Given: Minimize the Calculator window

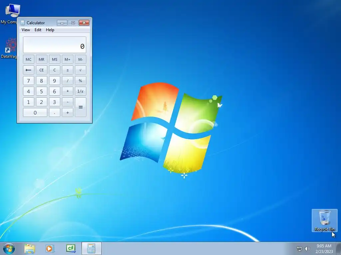Looking at the screenshot, I should point(62,23).
